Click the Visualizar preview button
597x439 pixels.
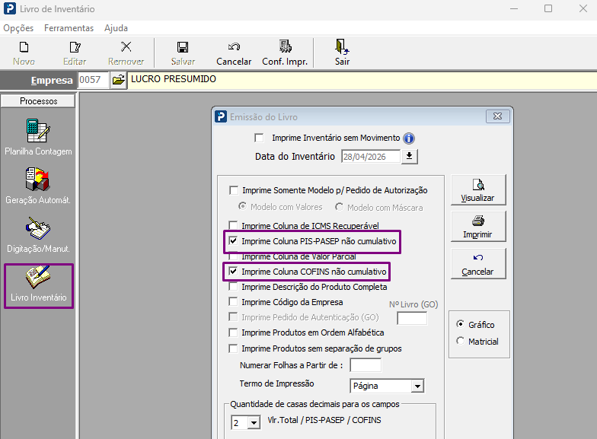478,190
